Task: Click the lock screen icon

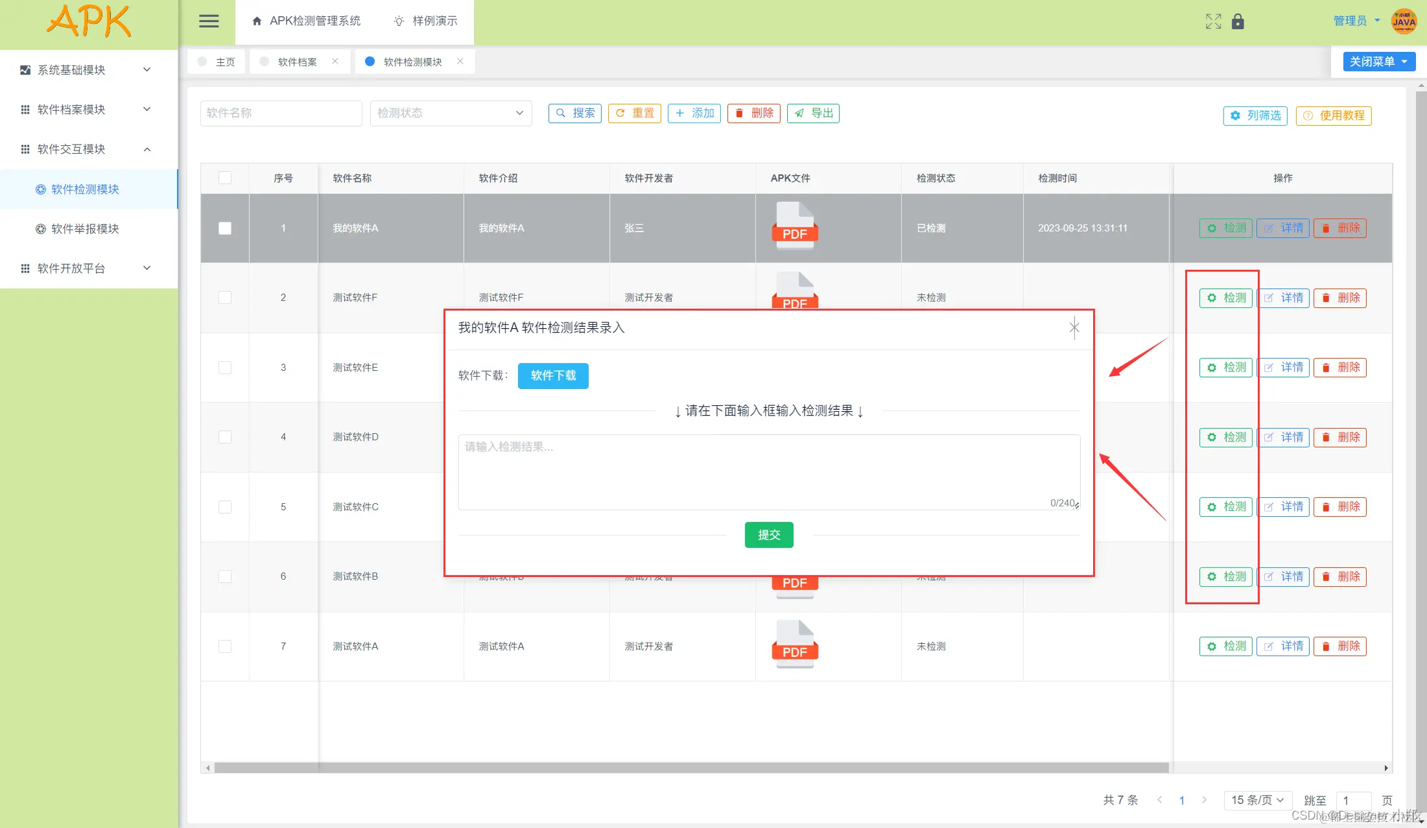Action: pos(1238,21)
